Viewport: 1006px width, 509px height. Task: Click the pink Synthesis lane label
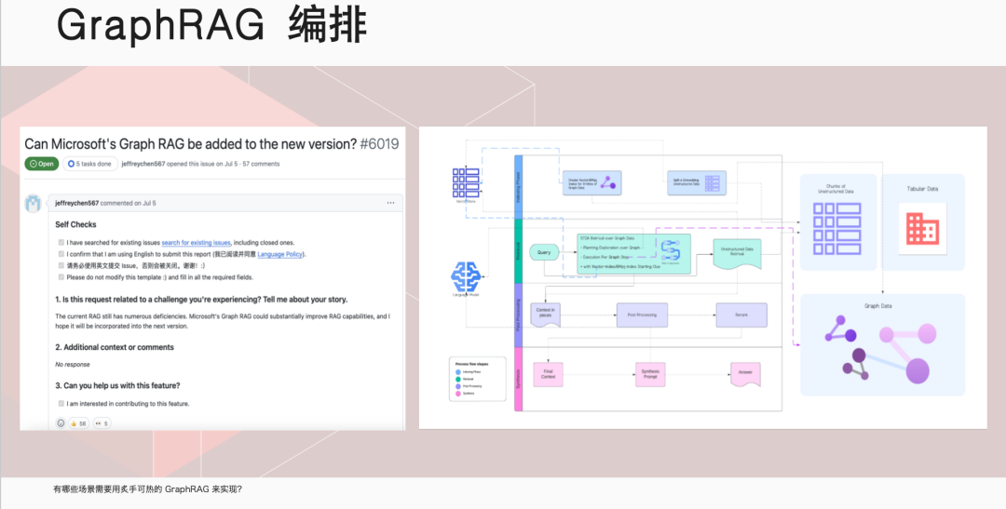pos(519,378)
